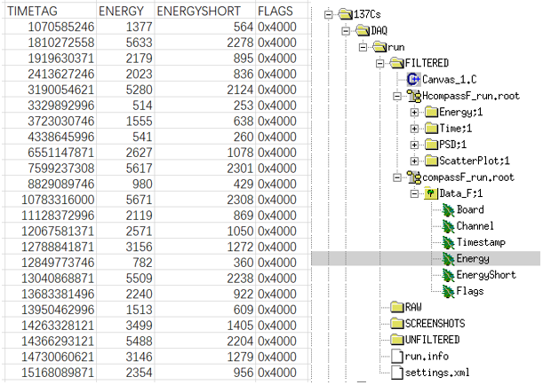Screen dimensions: 543x385
Task: Click the HcompassF_run.root file icon
Action: pos(413,96)
